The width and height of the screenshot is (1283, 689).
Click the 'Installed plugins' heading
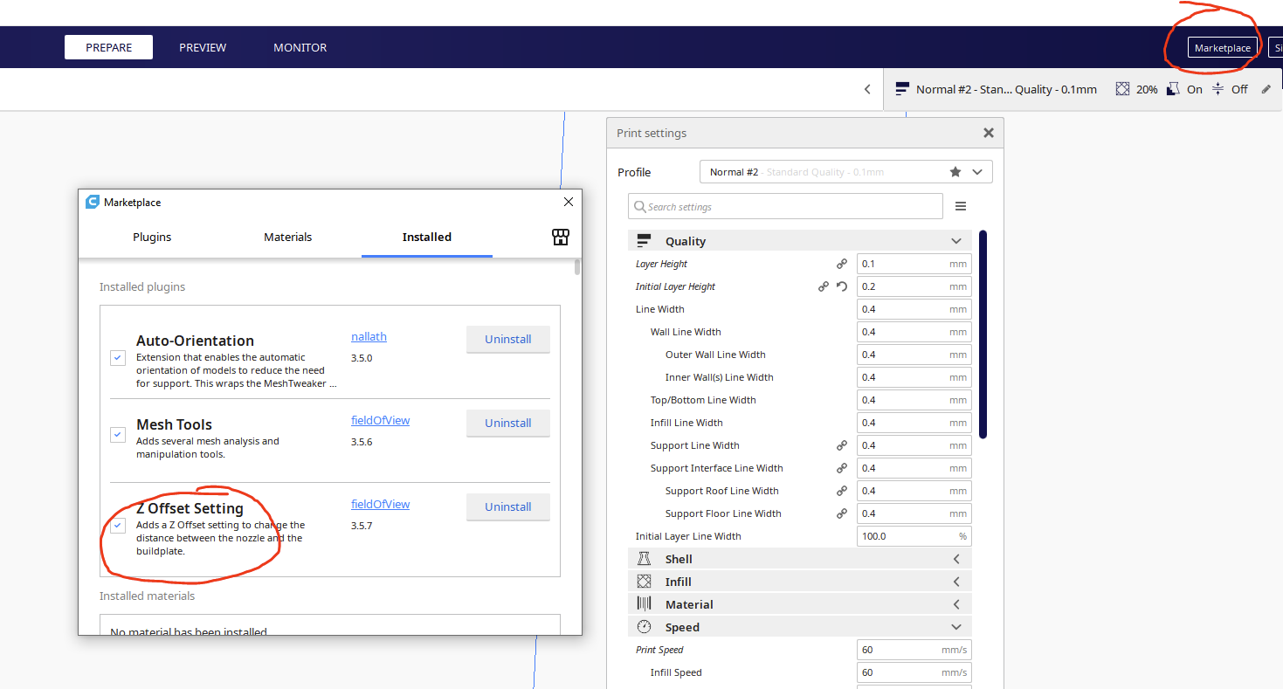(142, 286)
